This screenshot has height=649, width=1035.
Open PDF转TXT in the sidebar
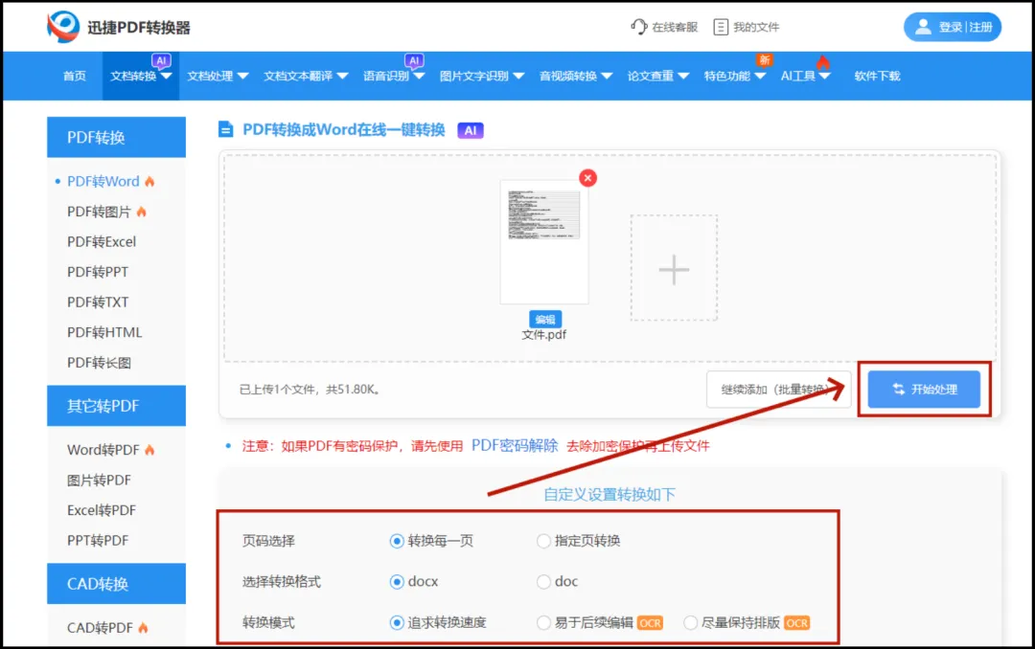click(x=98, y=302)
